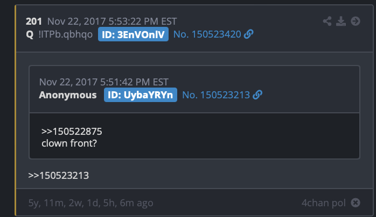Filter by ID: UybaYRYn badge
This screenshot has width=376, height=217.
pos(140,95)
